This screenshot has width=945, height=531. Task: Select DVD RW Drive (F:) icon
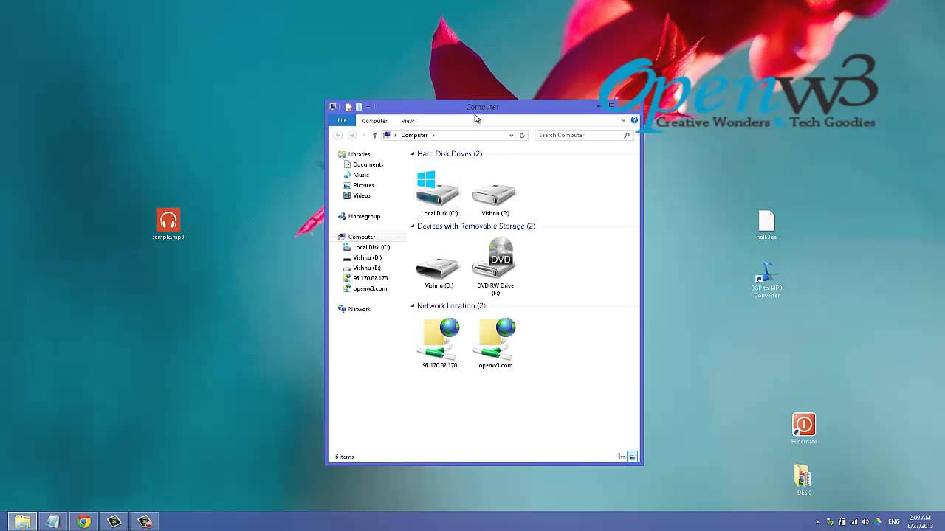click(495, 267)
